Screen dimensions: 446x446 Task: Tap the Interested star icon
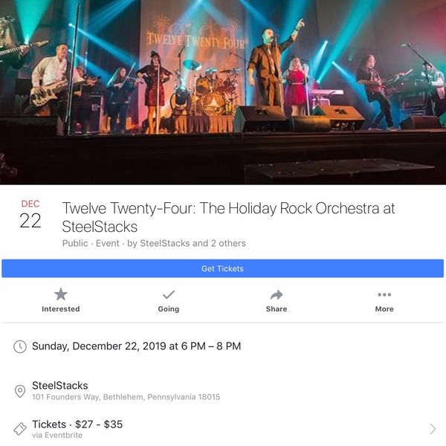tap(61, 294)
